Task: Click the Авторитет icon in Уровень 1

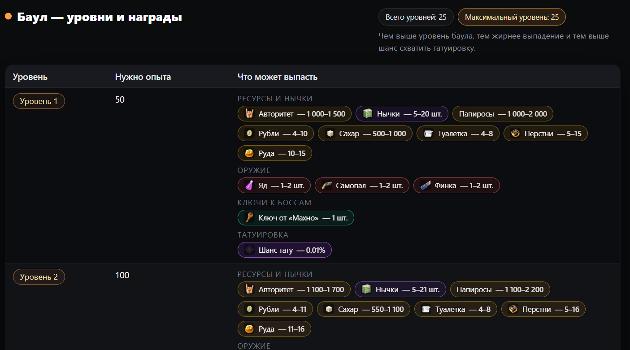Action: click(249, 114)
